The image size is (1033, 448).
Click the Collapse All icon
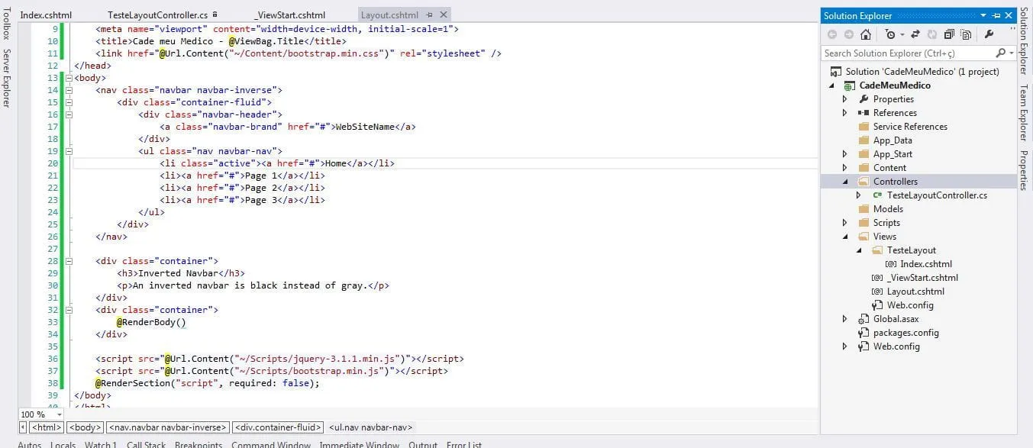949,34
